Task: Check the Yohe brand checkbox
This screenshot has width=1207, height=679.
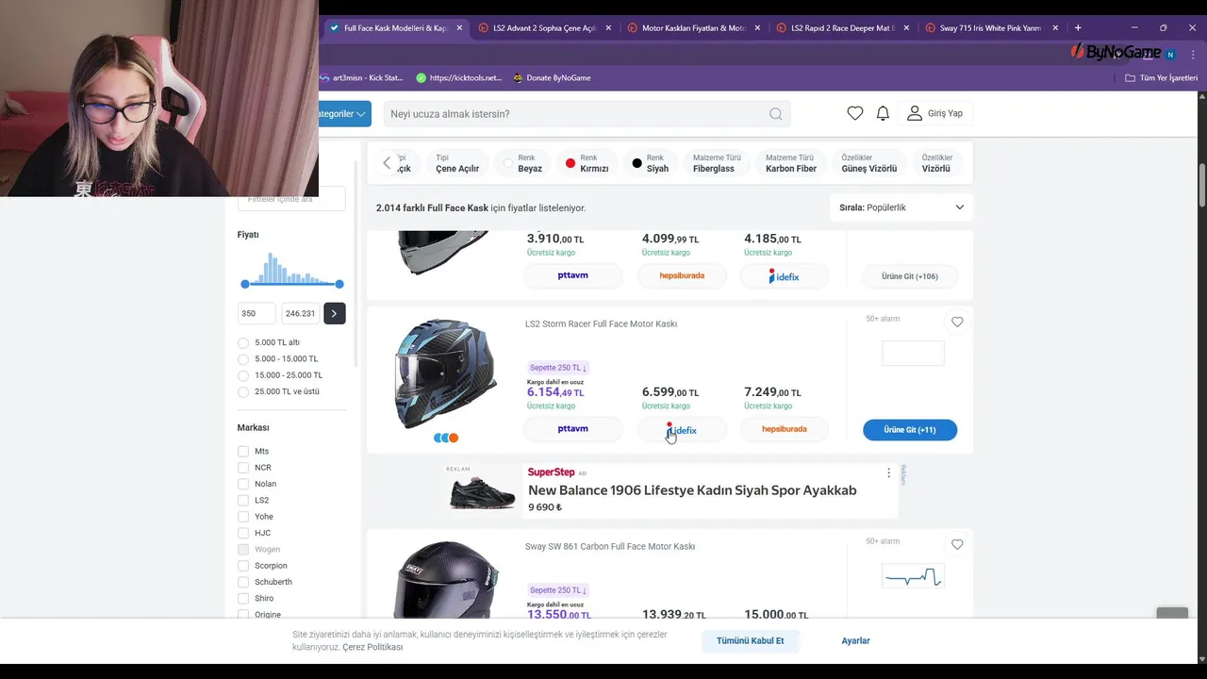Action: point(243,517)
